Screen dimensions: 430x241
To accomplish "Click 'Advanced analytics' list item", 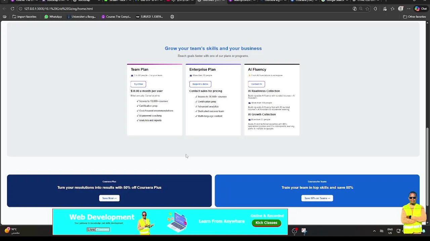I will pos(207,106).
